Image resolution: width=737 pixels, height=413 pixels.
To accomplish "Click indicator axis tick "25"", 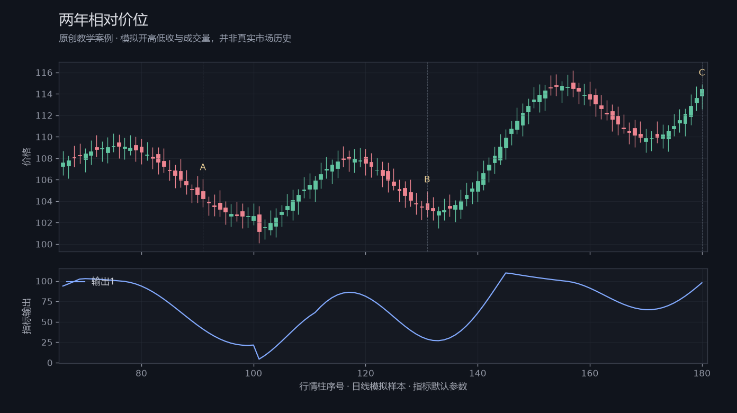I will [47, 343].
